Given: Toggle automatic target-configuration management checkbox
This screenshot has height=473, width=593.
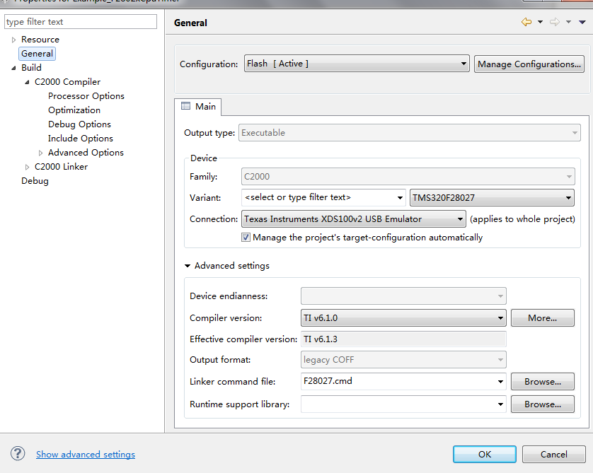Looking at the screenshot, I should 246,238.
